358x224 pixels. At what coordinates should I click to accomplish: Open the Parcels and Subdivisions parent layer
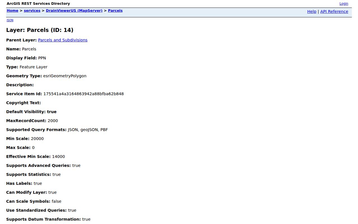[63, 40]
